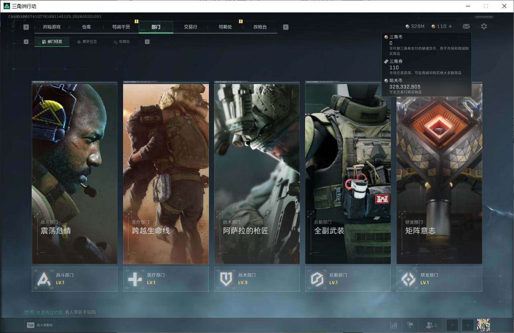Open the mail inbox envelope icon
514x333 pixels.
[x=466, y=26]
